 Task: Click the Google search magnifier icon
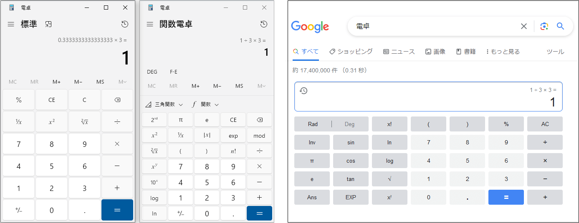click(x=560, y=26)
